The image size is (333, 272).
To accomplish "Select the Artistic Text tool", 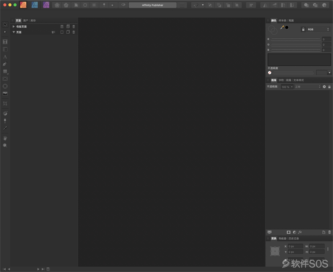I will tap(5, 57).
